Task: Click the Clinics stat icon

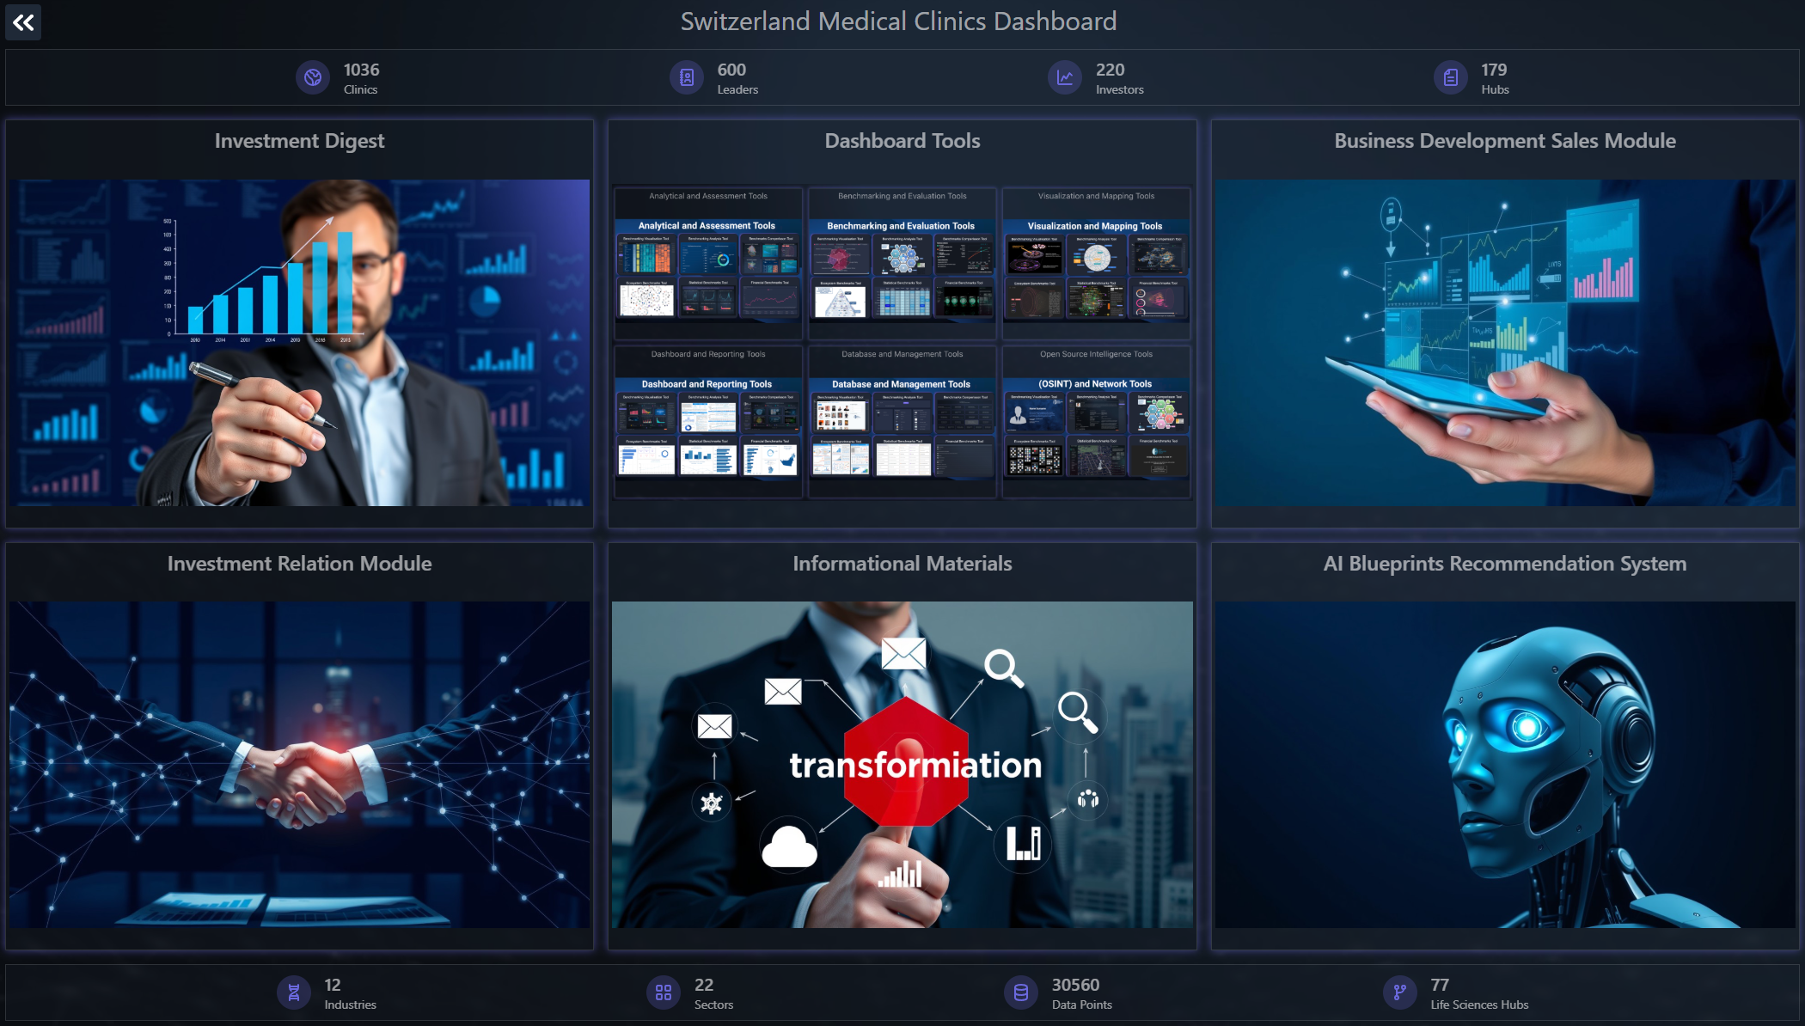Action: click(313, 77)
